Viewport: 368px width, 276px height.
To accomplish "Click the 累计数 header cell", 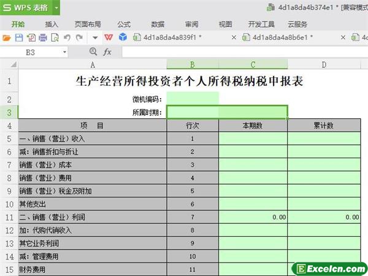I will (324, 126).
